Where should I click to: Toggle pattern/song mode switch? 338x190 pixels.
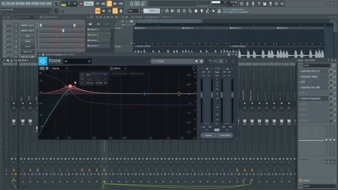click(x=63, y=4)
